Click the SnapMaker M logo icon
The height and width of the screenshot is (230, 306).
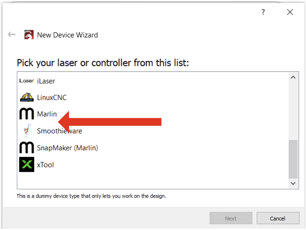click(27, 147)
